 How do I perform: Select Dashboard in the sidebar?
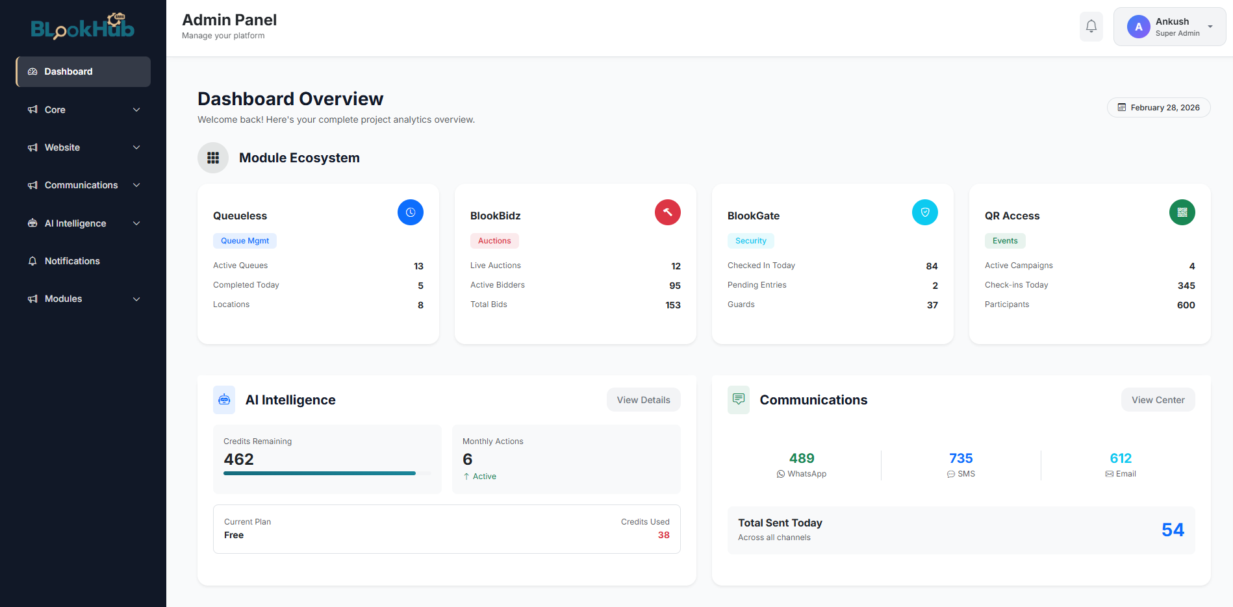tap(83, 71)
